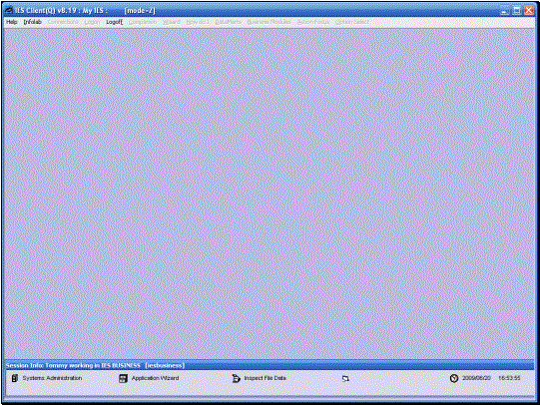Click the Session Info bar
This screenshot has width=540, height=405.
pyautogui.click(x=270, y=365)
